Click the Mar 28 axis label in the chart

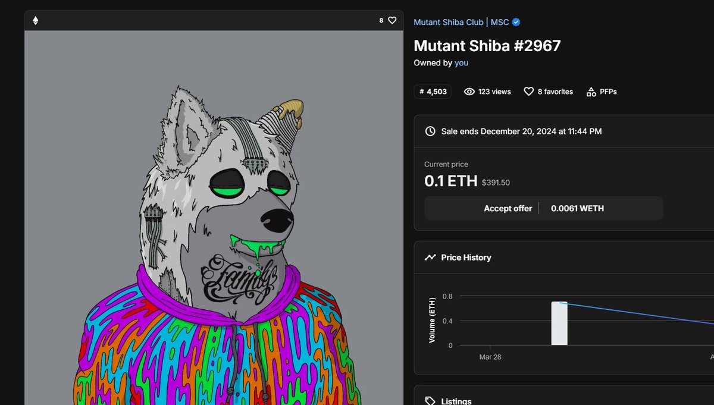tap(490, 357)
